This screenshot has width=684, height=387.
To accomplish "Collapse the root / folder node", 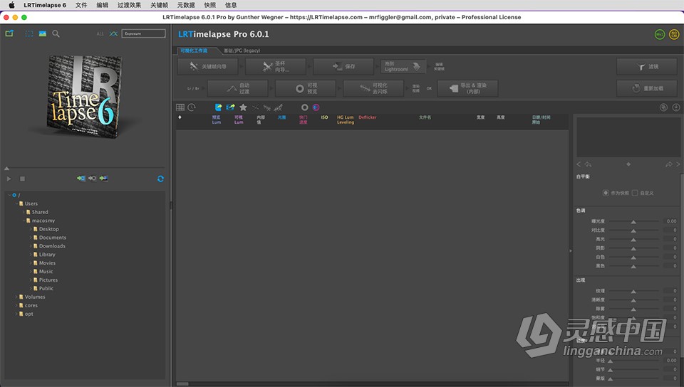I will pos(9,195).
